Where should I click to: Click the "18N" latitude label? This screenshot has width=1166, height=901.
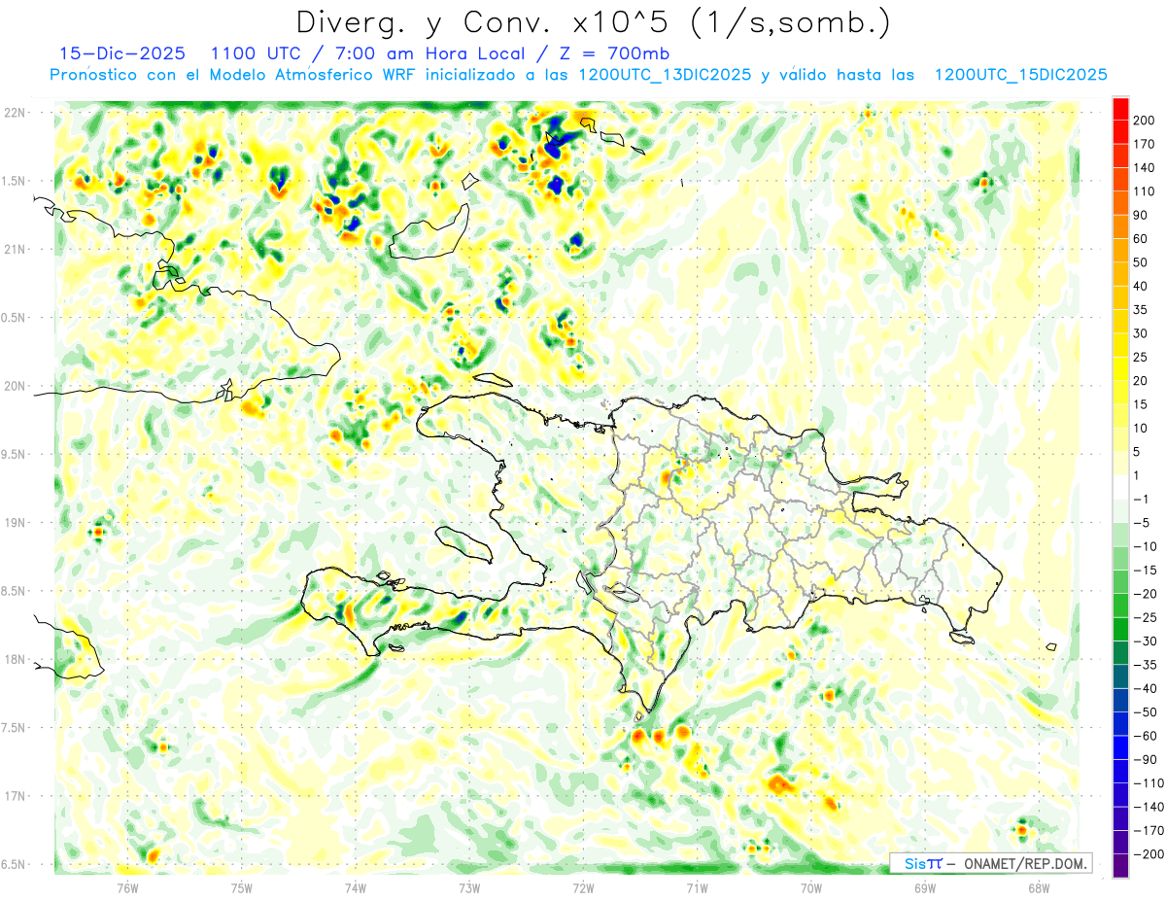15,660
